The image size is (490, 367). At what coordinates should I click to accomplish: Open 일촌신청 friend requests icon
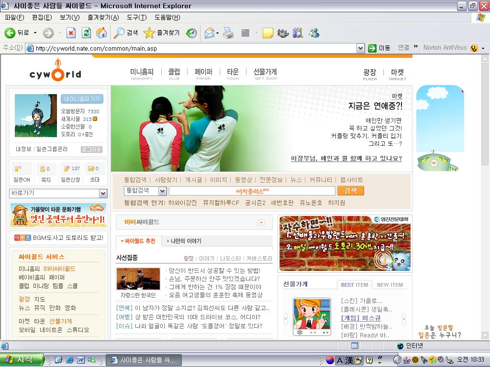click(x=71, y=173)
